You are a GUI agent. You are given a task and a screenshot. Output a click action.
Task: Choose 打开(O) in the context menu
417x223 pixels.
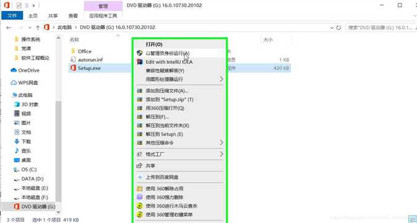(179, 45)
